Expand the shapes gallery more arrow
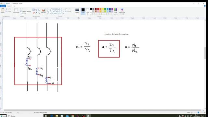The height and width of the screenshot is (117, 208). (x=63, y=13)
